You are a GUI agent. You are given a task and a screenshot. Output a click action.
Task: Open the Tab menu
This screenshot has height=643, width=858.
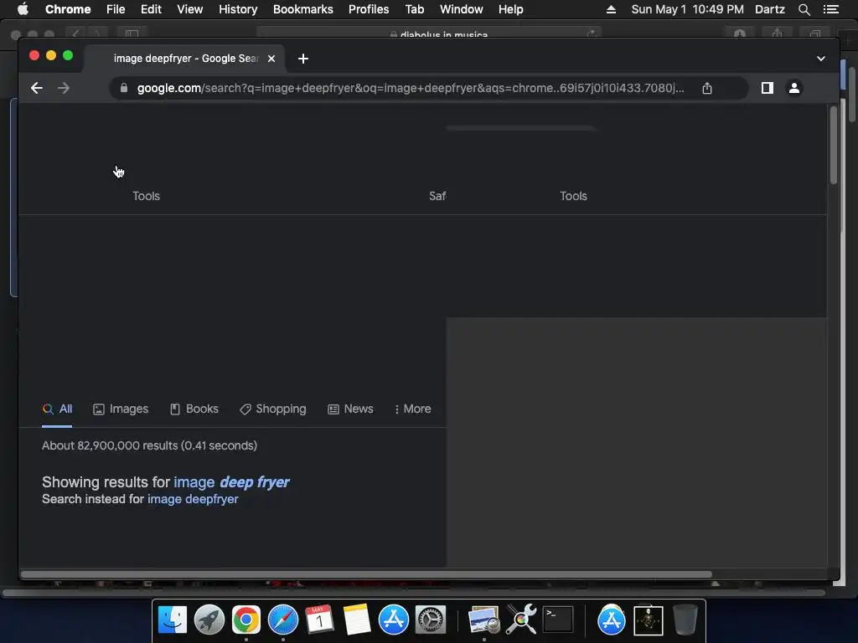[x=414, y=9]
